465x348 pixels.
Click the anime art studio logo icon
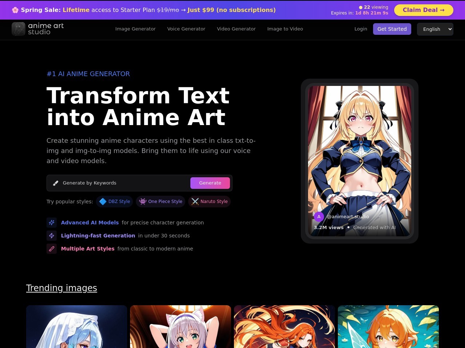[19, 29]
